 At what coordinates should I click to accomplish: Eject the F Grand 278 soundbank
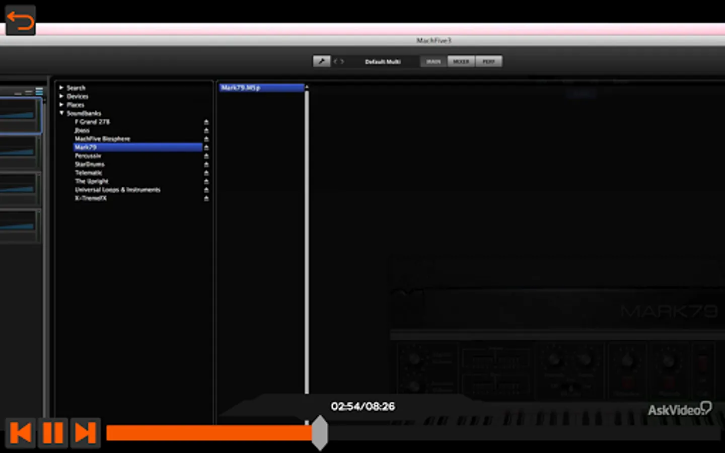(206, 122)
